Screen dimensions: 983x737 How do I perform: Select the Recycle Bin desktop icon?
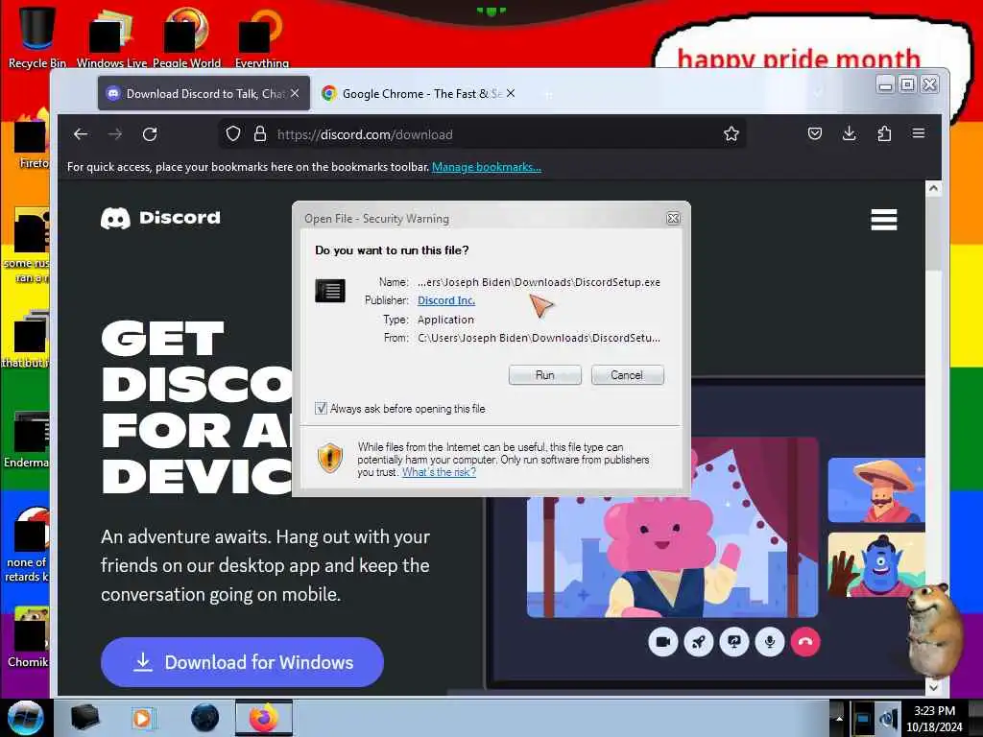click(36, 36)
